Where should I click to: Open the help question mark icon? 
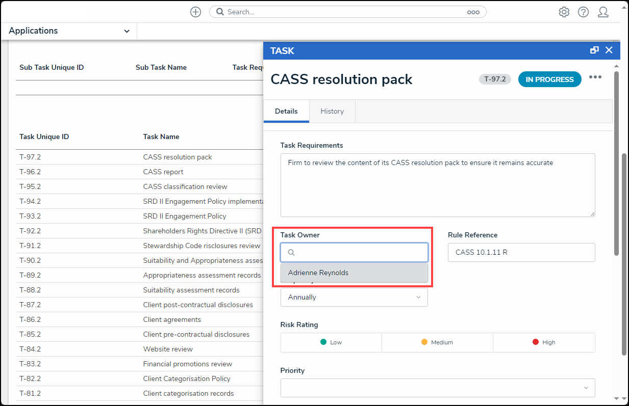point(583,12)
